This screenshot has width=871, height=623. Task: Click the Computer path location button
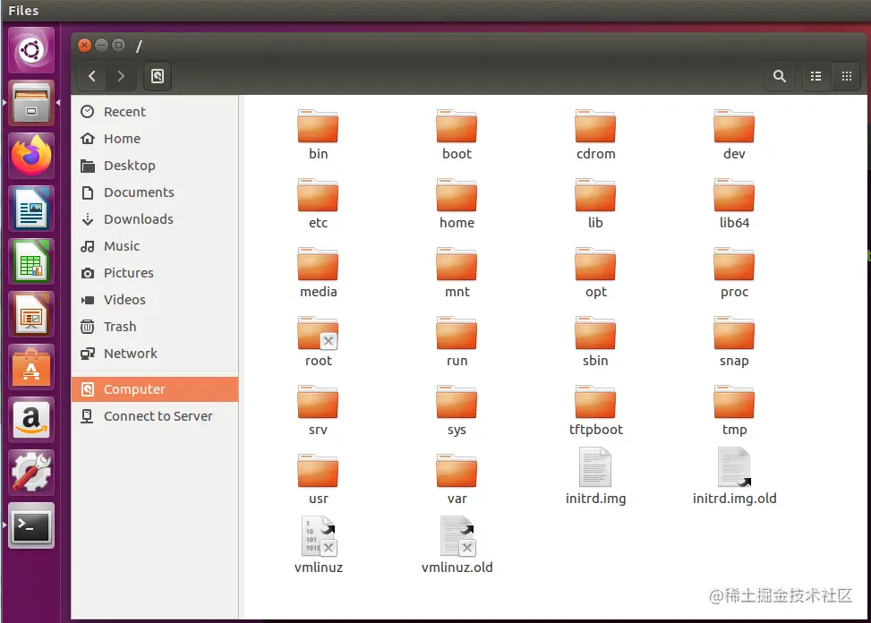point(158,76)
